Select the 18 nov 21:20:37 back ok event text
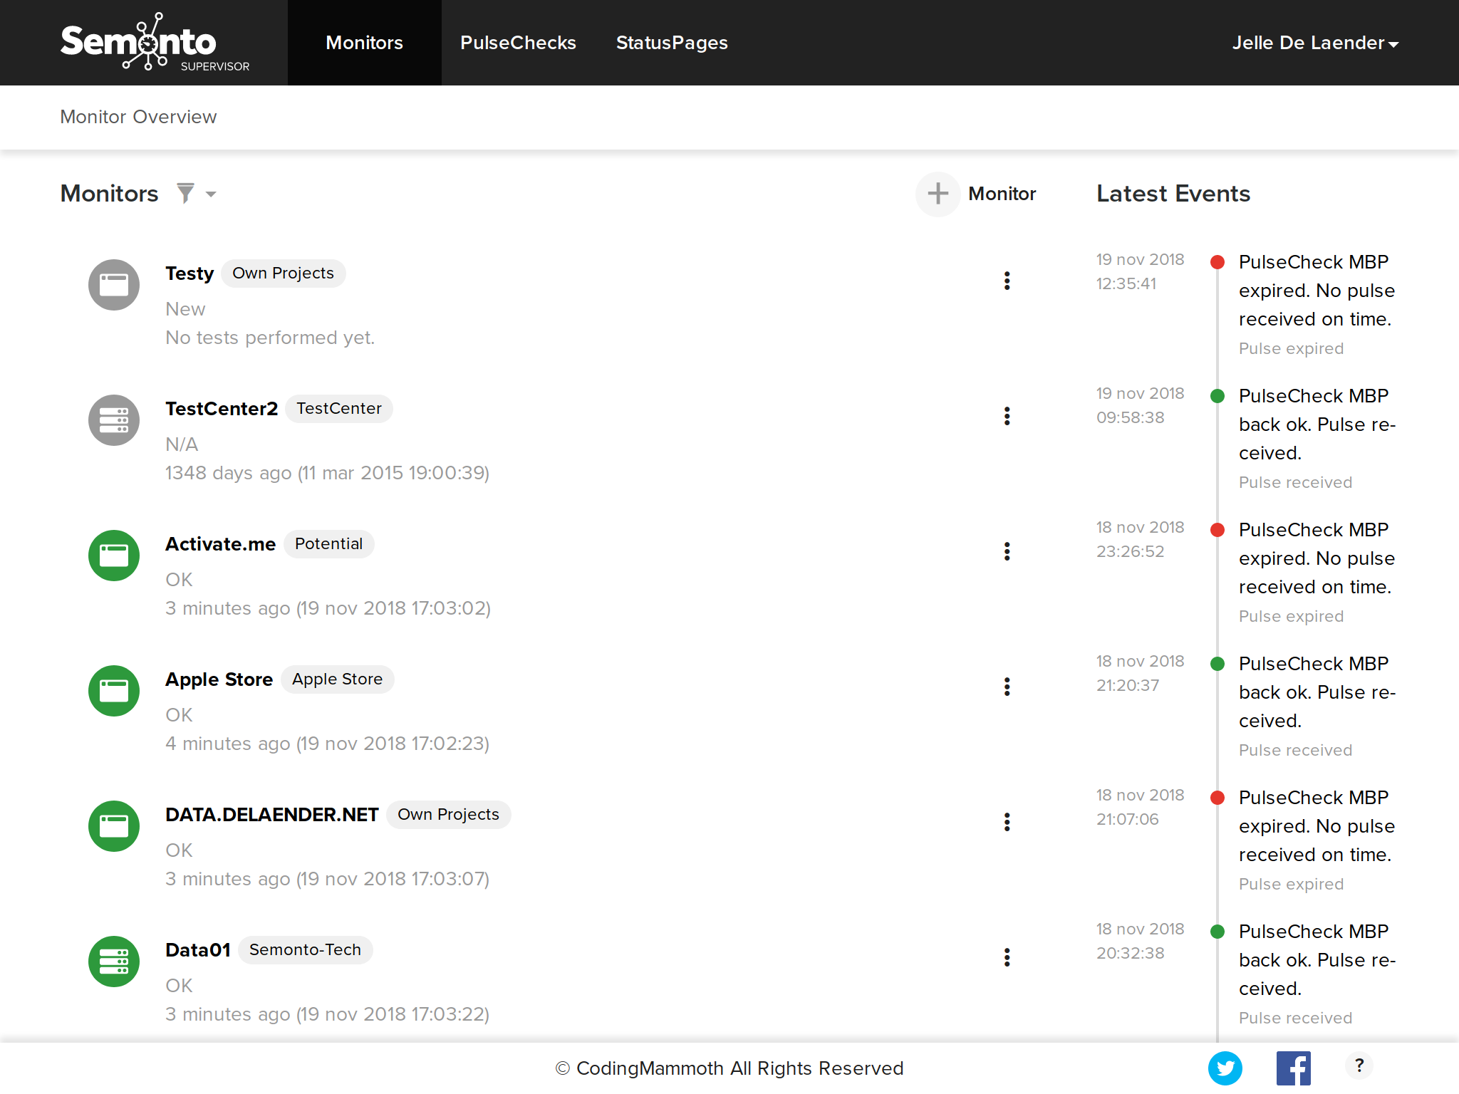This screenshot has width=1459, height=1094. tap(1317, 692)
